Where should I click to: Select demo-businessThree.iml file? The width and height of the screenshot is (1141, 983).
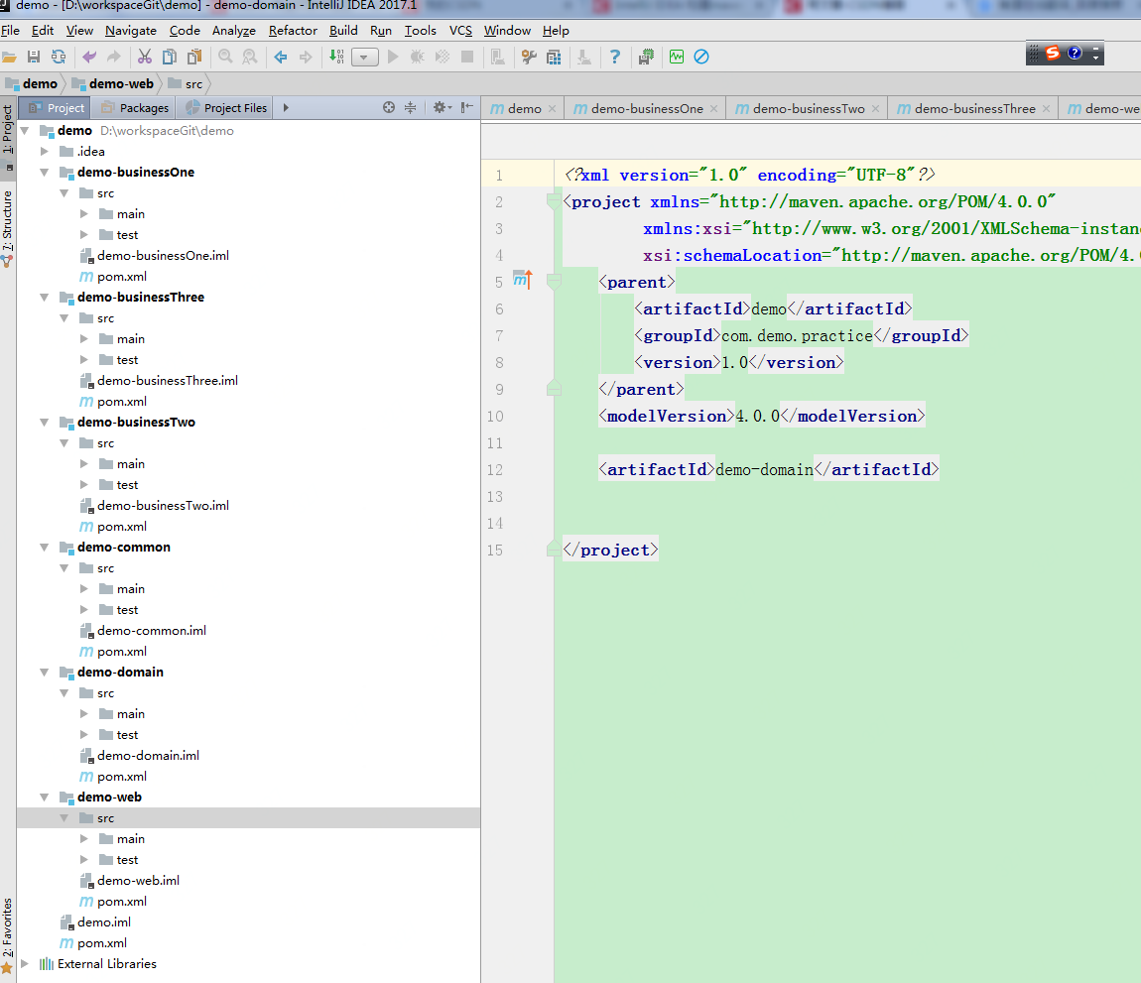168,381
